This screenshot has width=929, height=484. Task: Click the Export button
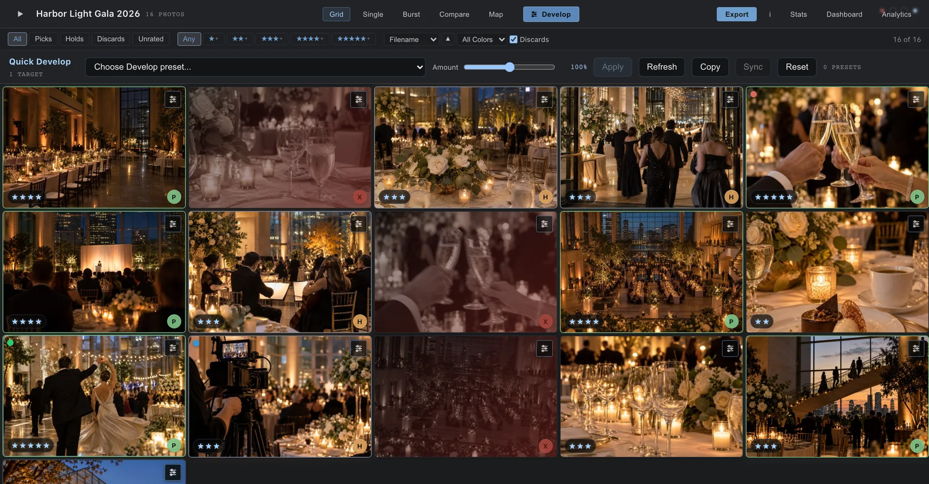[x=736, y=14]
